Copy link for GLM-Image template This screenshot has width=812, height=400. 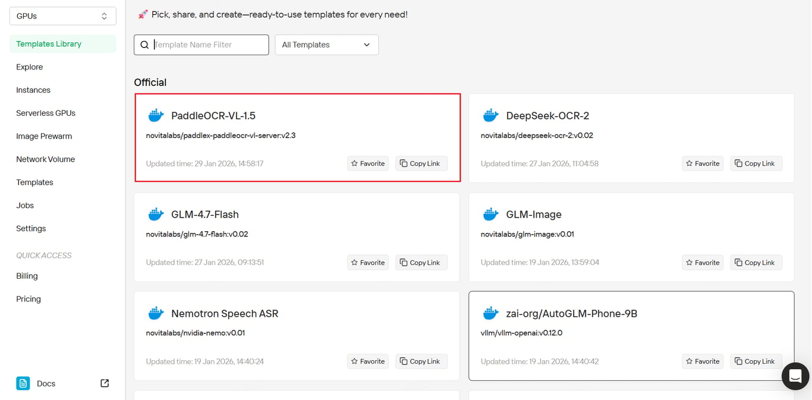point(756,262)
